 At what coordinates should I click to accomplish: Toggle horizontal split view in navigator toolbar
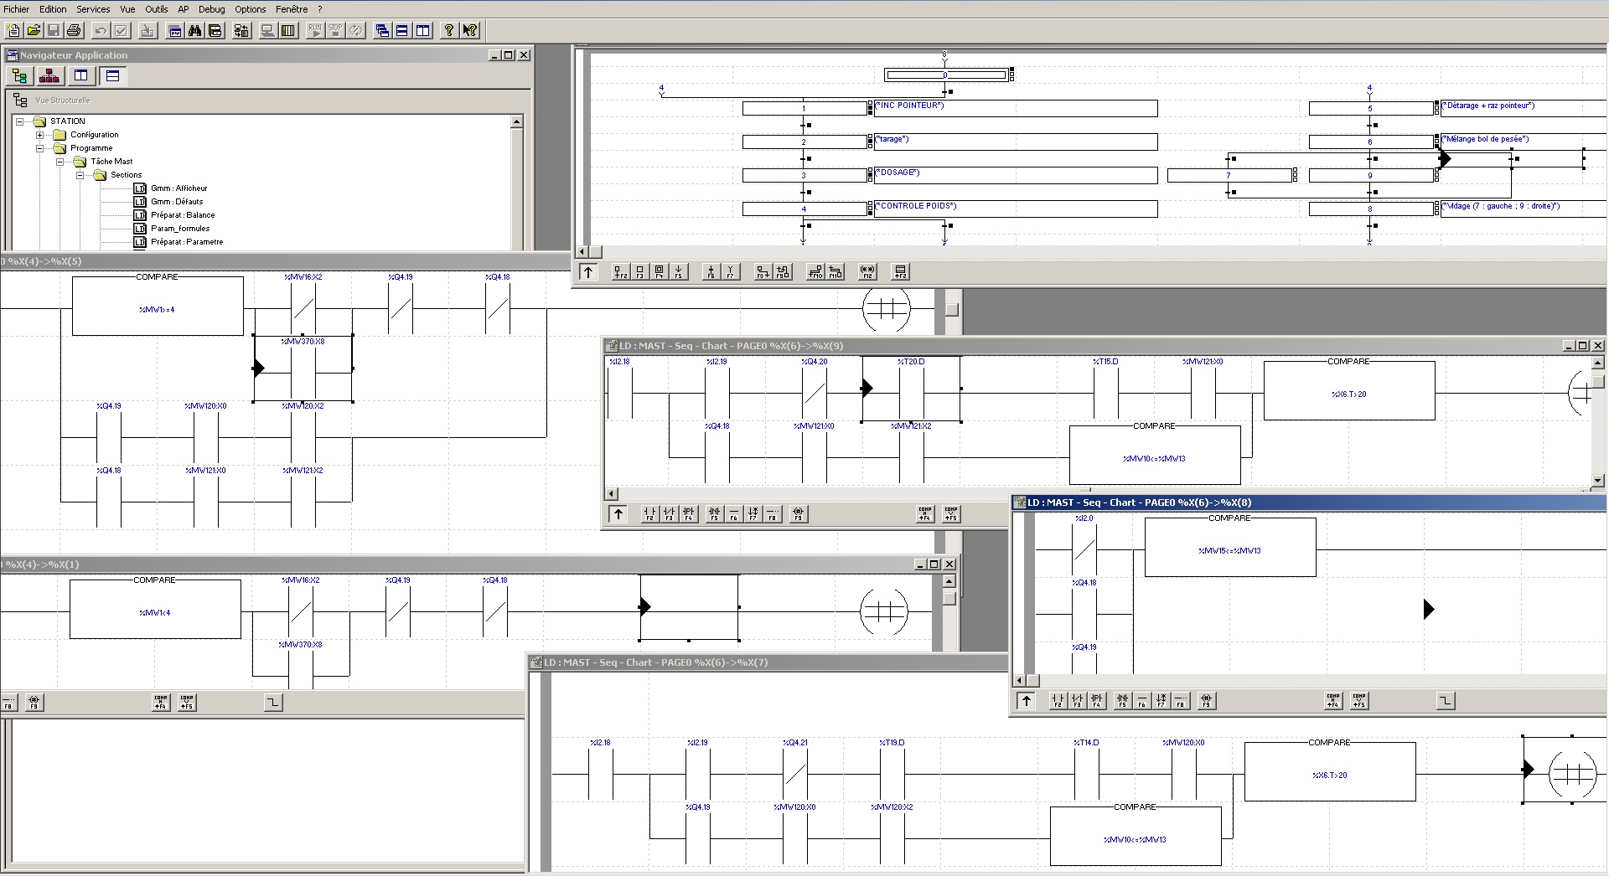(112, 76)
